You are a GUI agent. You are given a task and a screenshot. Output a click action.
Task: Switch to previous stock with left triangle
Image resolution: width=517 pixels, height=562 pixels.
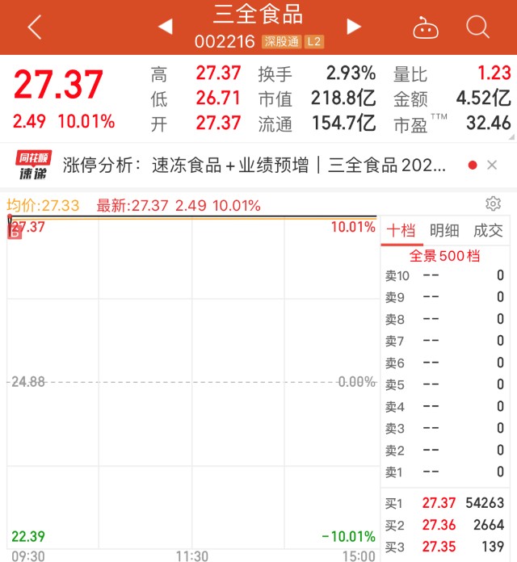tap(166, 27)
